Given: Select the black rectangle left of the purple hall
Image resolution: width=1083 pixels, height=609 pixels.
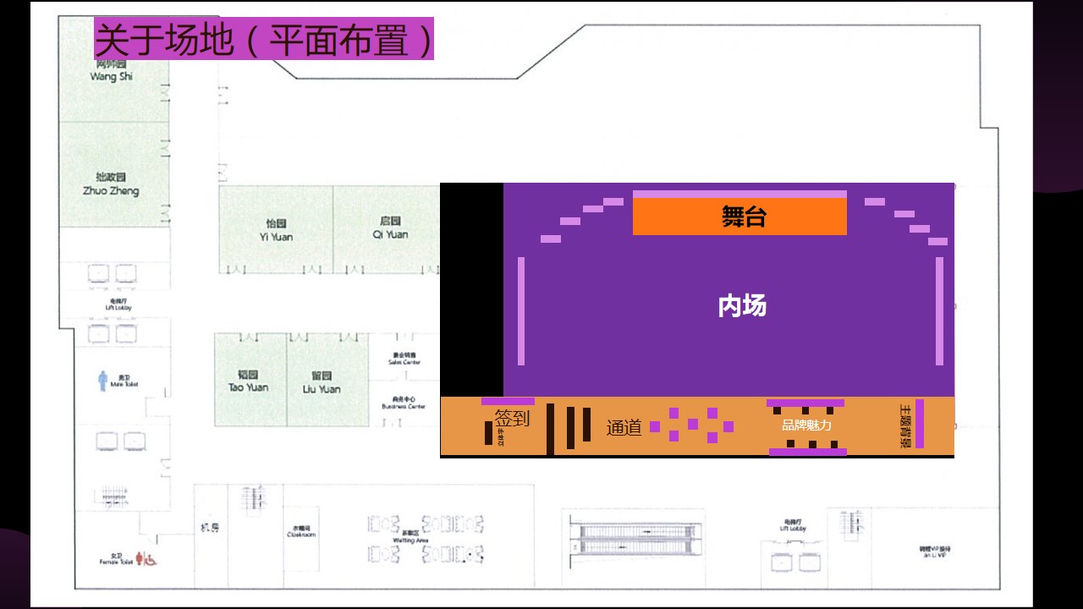Looking at the screenshot, I should (472, 289).
